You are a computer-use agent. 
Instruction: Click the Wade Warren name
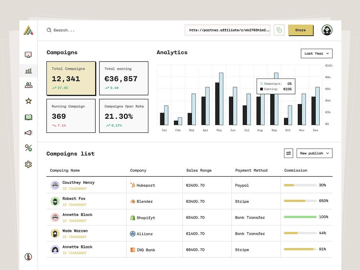[x=75, y=231]
